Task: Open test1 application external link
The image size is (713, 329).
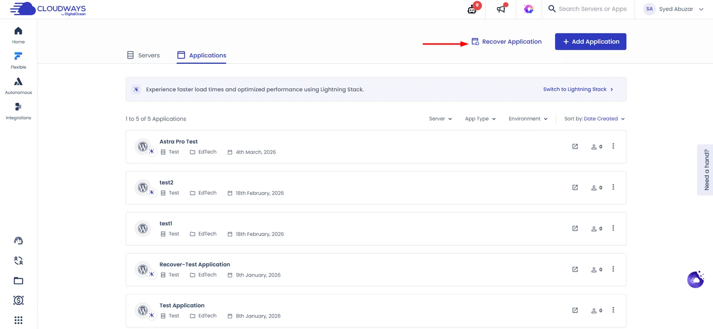Action: tap(575, 228)
